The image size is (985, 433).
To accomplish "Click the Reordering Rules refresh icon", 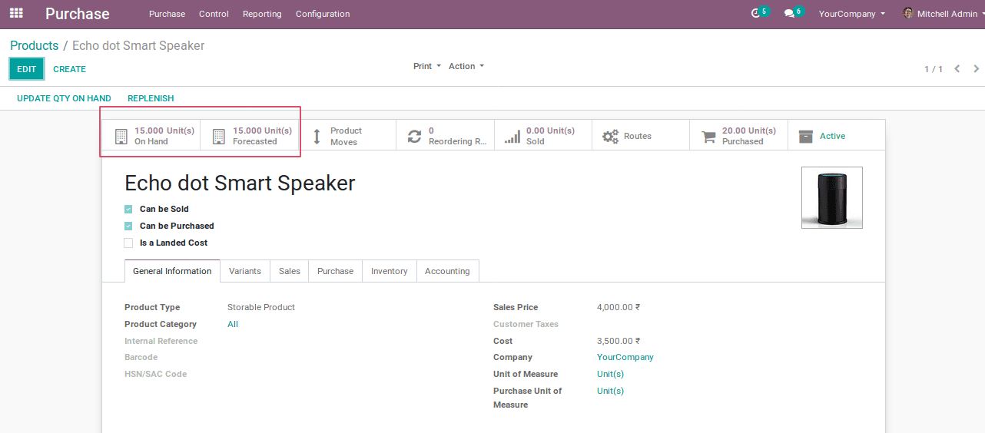I will point(415,137).
